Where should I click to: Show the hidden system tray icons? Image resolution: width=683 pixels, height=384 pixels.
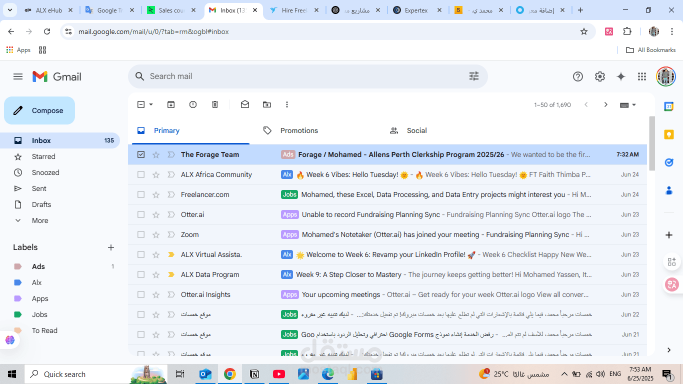tap(564, 374)
